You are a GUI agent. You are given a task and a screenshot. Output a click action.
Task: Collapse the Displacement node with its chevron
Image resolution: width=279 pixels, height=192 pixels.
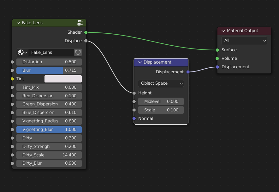139,62
